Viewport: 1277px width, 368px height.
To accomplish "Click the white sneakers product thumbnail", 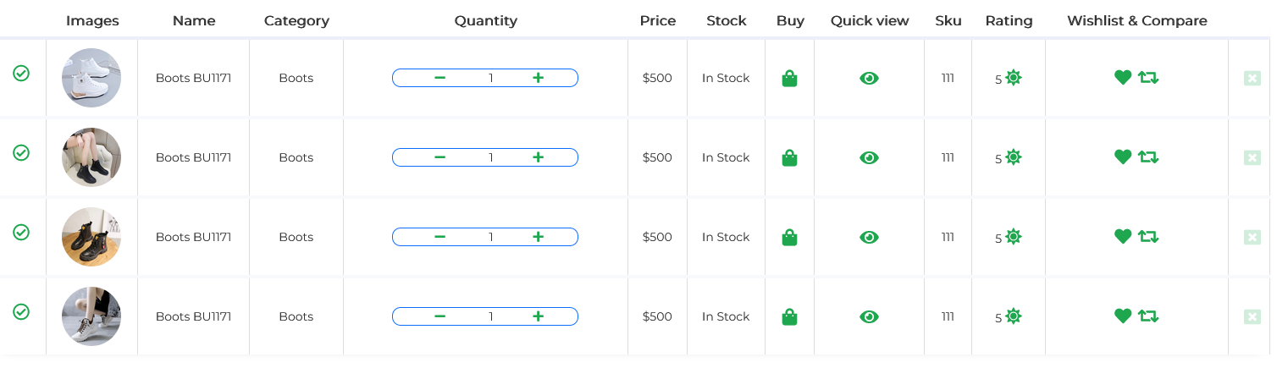I will [91, 78].
